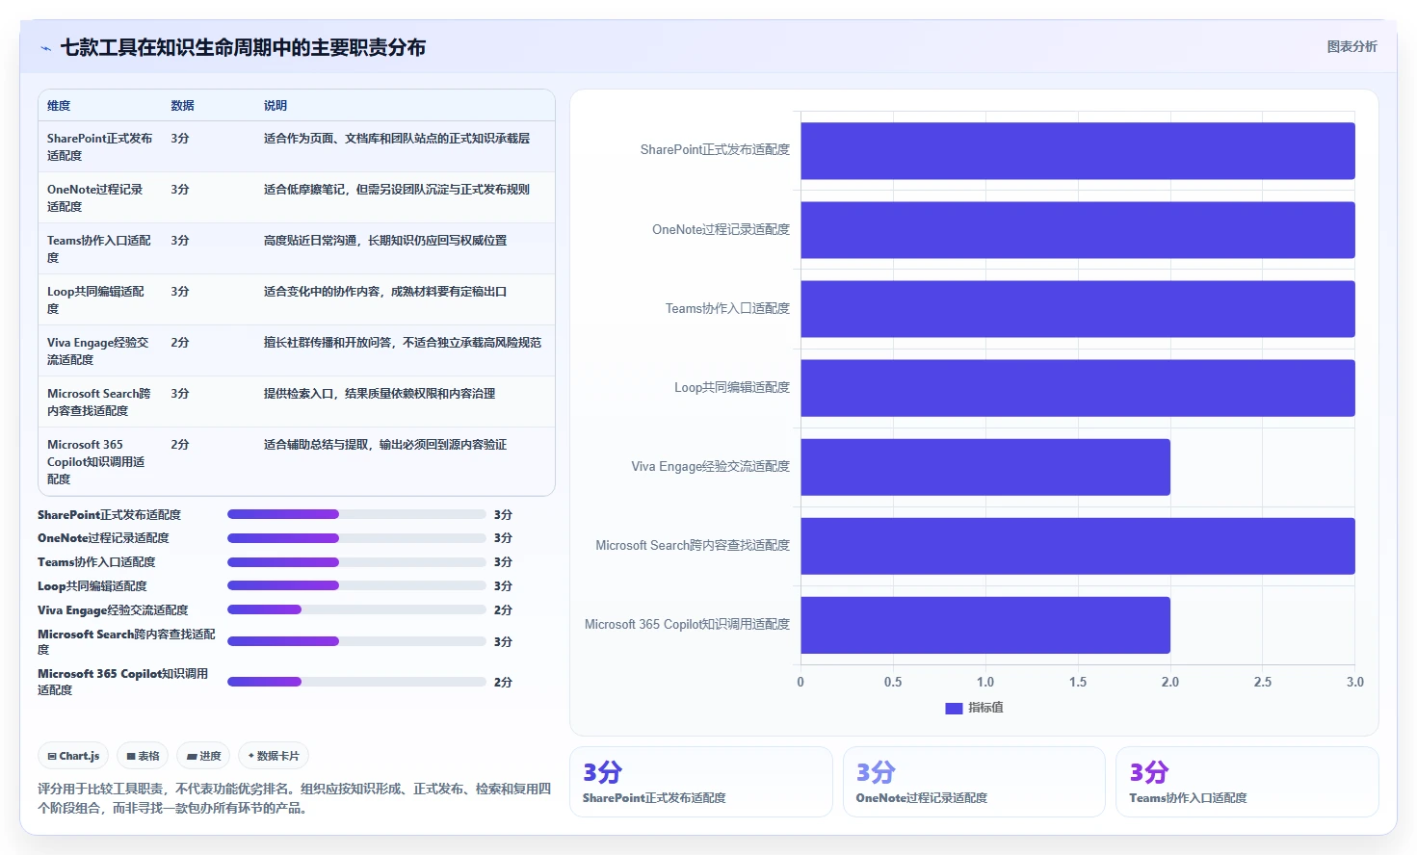The height and width of the screenshot is (855, 1417).
Task: Open the SharePoint正式发布适配度 3分 data card
Action: point(701,782)
